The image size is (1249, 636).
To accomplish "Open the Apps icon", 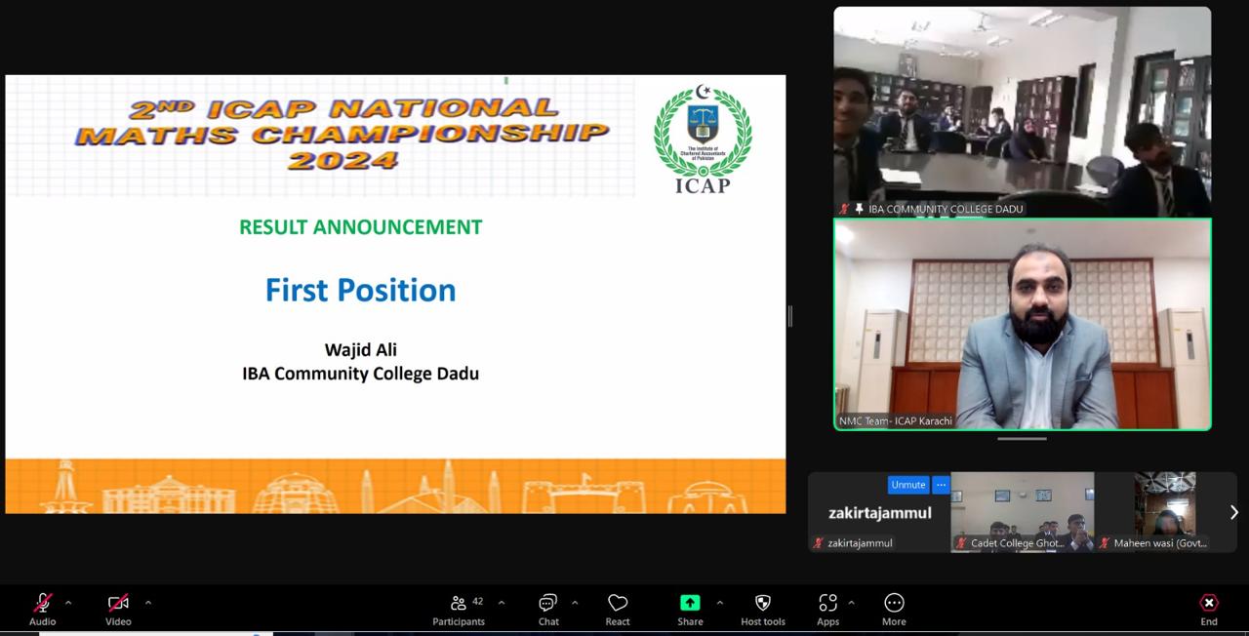I will 827,603.
